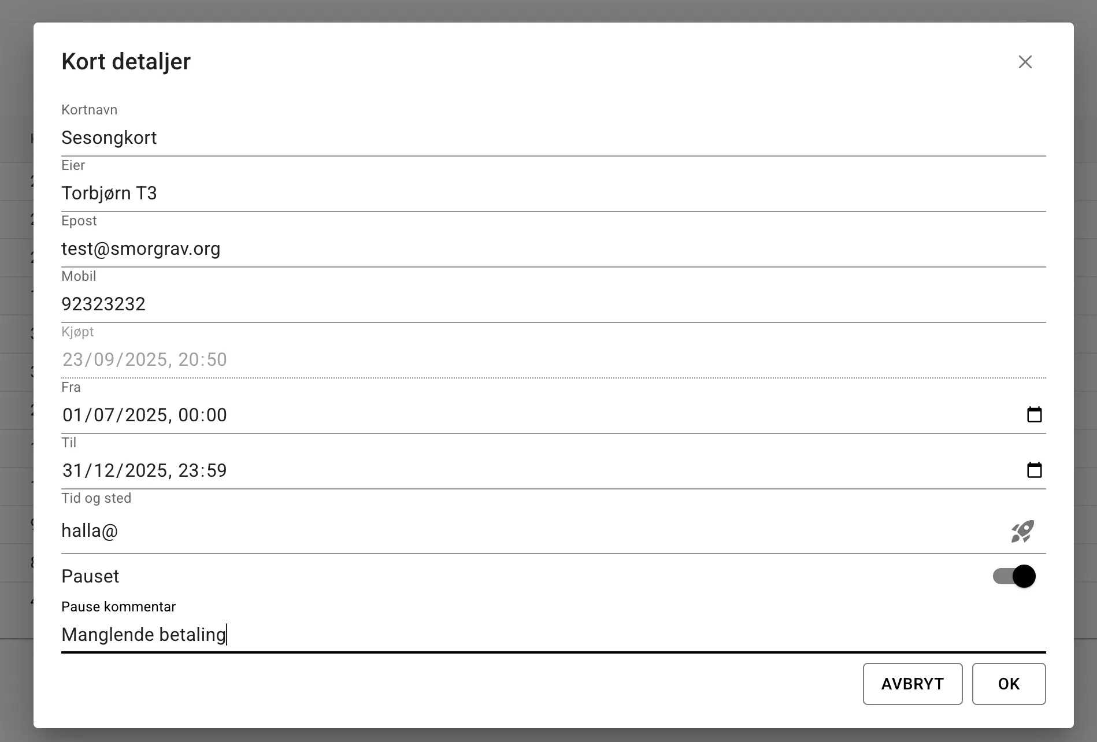Image resolution: width=1097 pixels, height=742 pixels.
Task: Toggle the Pauset switch off
Action: point(1014,576)
